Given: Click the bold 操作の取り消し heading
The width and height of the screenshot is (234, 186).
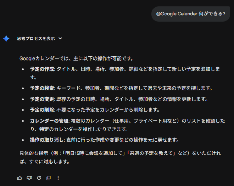Looking at the screenshot, I should (x=46, y=140).
